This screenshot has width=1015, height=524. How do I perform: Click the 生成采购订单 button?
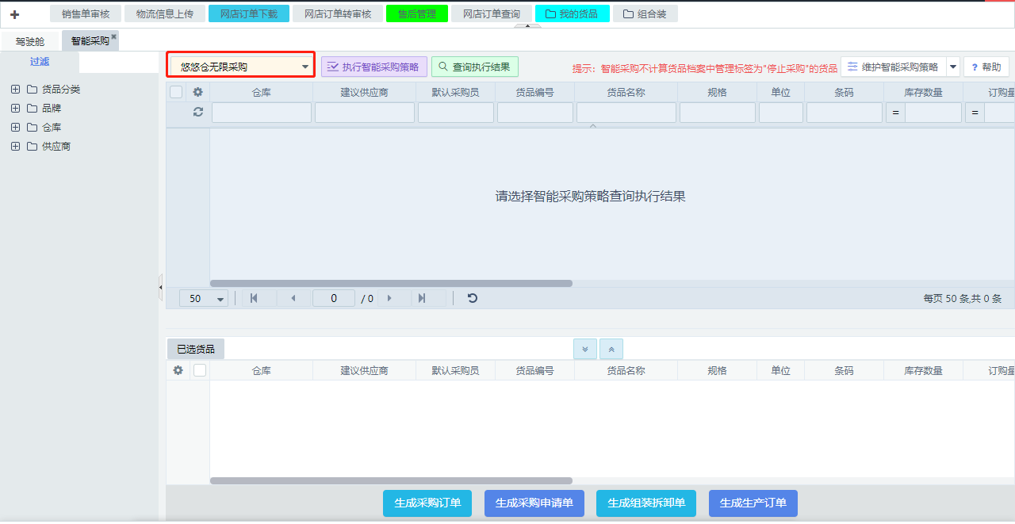click(427, 503)
